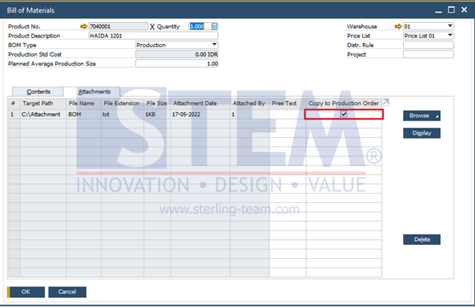Select row number 1 in attachments table

coord(13,114)
